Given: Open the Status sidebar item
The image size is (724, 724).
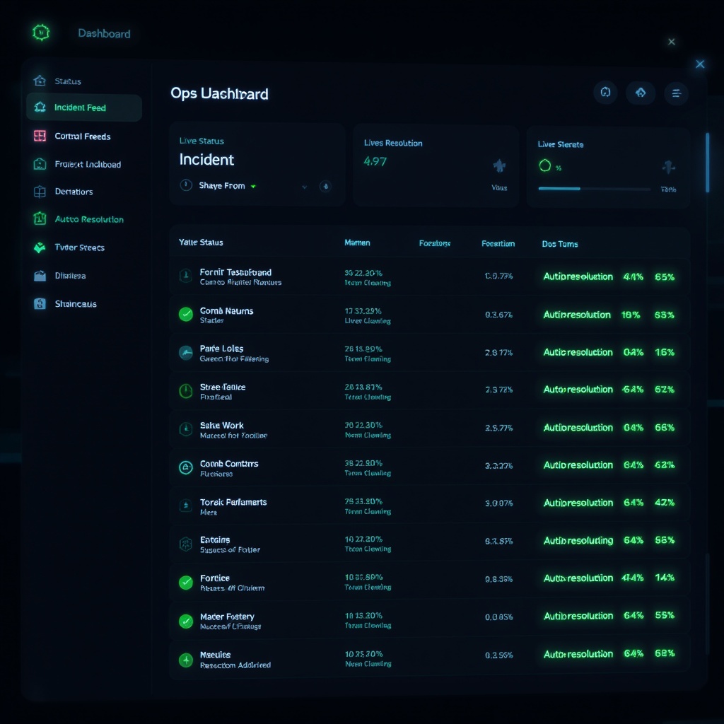Looking at the screenshot, I should click(68, 81).
